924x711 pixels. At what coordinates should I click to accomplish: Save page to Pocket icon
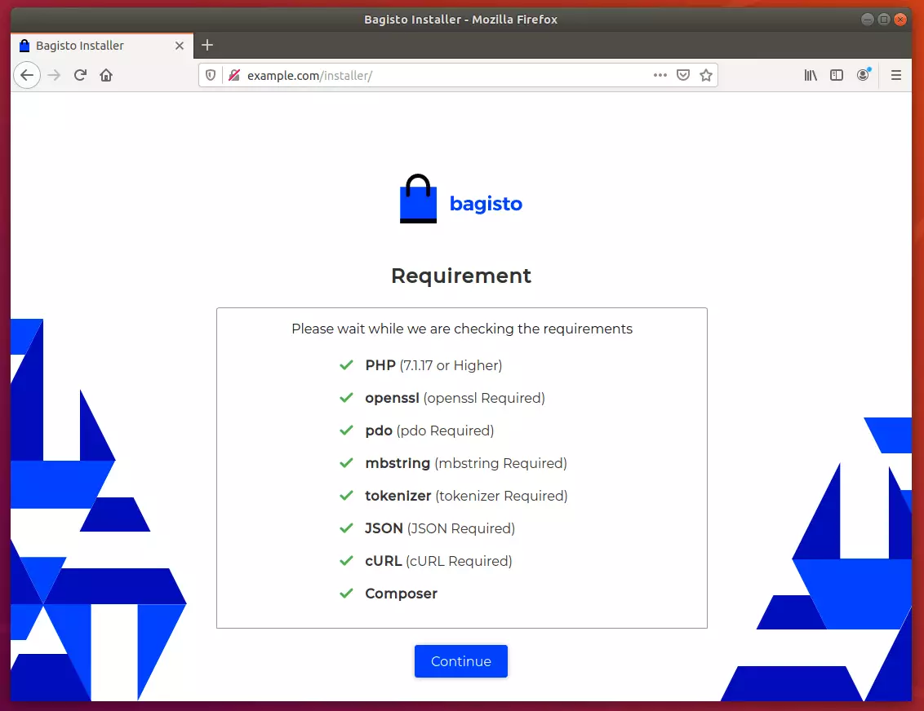[683, 75]
